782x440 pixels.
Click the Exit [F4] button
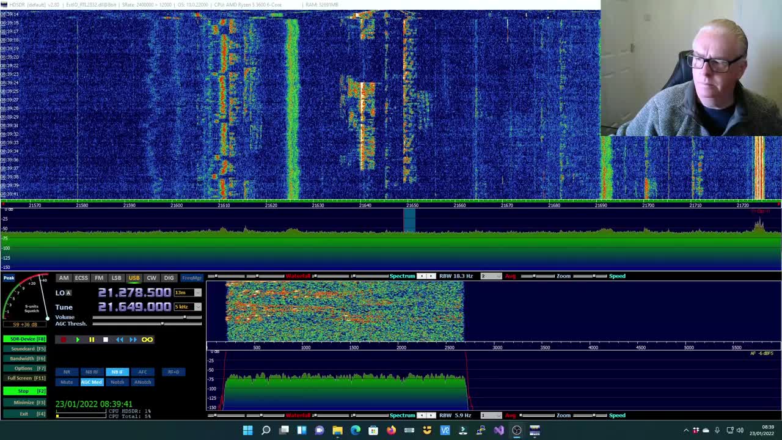pos(24,414)
